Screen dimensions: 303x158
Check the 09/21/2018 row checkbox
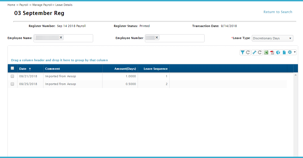click(12, 76)
